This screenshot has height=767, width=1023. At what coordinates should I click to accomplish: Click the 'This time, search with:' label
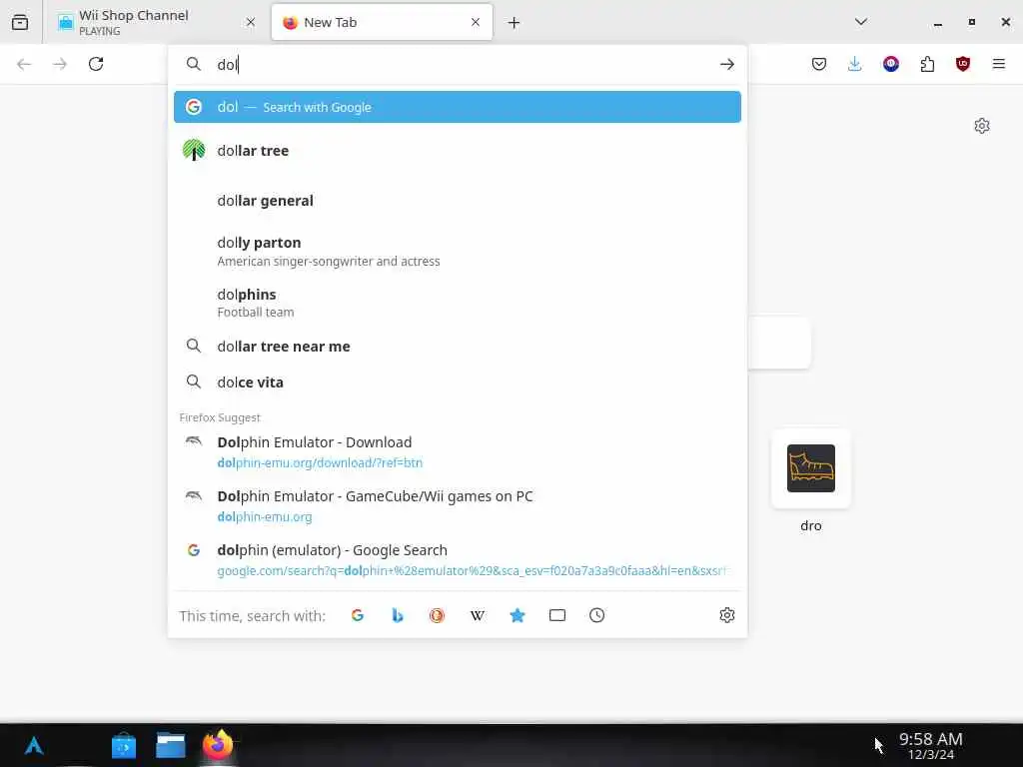pos(253,615)
